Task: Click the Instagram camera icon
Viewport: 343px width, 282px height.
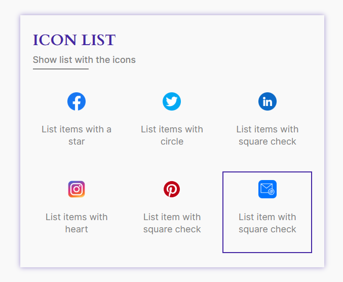Action: pos(77,189)
